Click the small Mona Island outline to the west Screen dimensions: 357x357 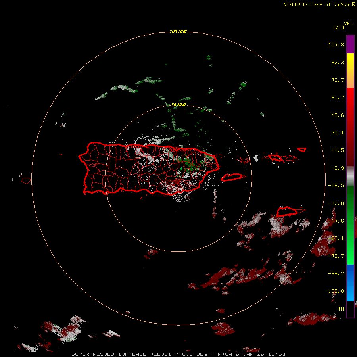26,181
